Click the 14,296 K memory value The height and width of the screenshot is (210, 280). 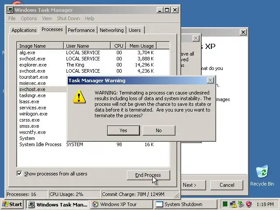144,65
